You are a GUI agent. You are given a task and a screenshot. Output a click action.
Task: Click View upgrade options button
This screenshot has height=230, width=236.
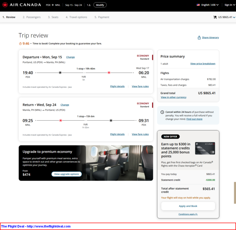[x=66, y=174]
